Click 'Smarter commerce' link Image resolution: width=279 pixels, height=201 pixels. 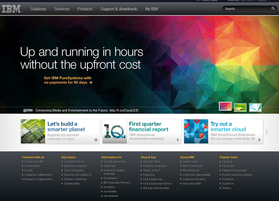click(x=75, y=179)
